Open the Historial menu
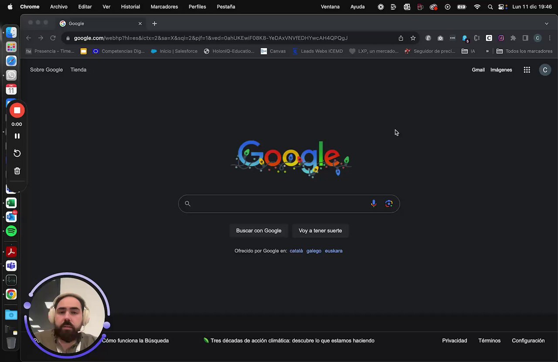Viewport: 558px width, 362px height. (130, 7)
